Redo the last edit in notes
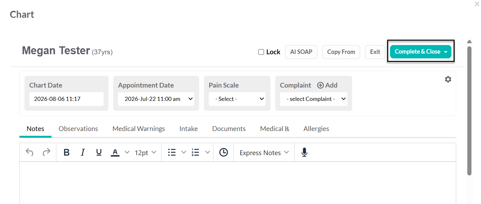The image size is (481, 204). coord(46,153)
